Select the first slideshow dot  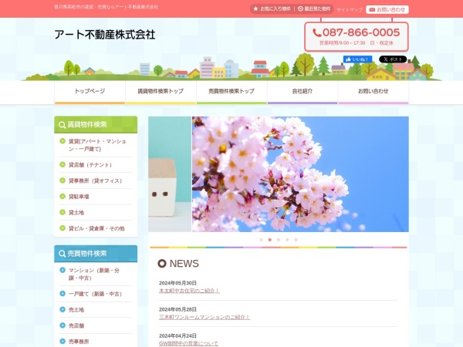point(261,240)
